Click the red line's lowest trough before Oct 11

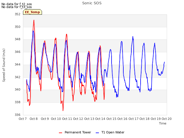[x=63, y=110]
